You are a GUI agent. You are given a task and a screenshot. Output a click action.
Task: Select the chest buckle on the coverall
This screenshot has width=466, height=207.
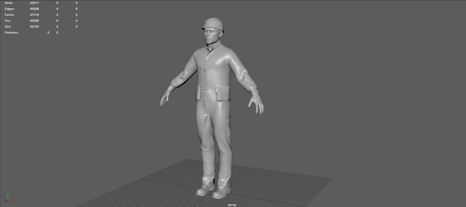pos(205,69)
